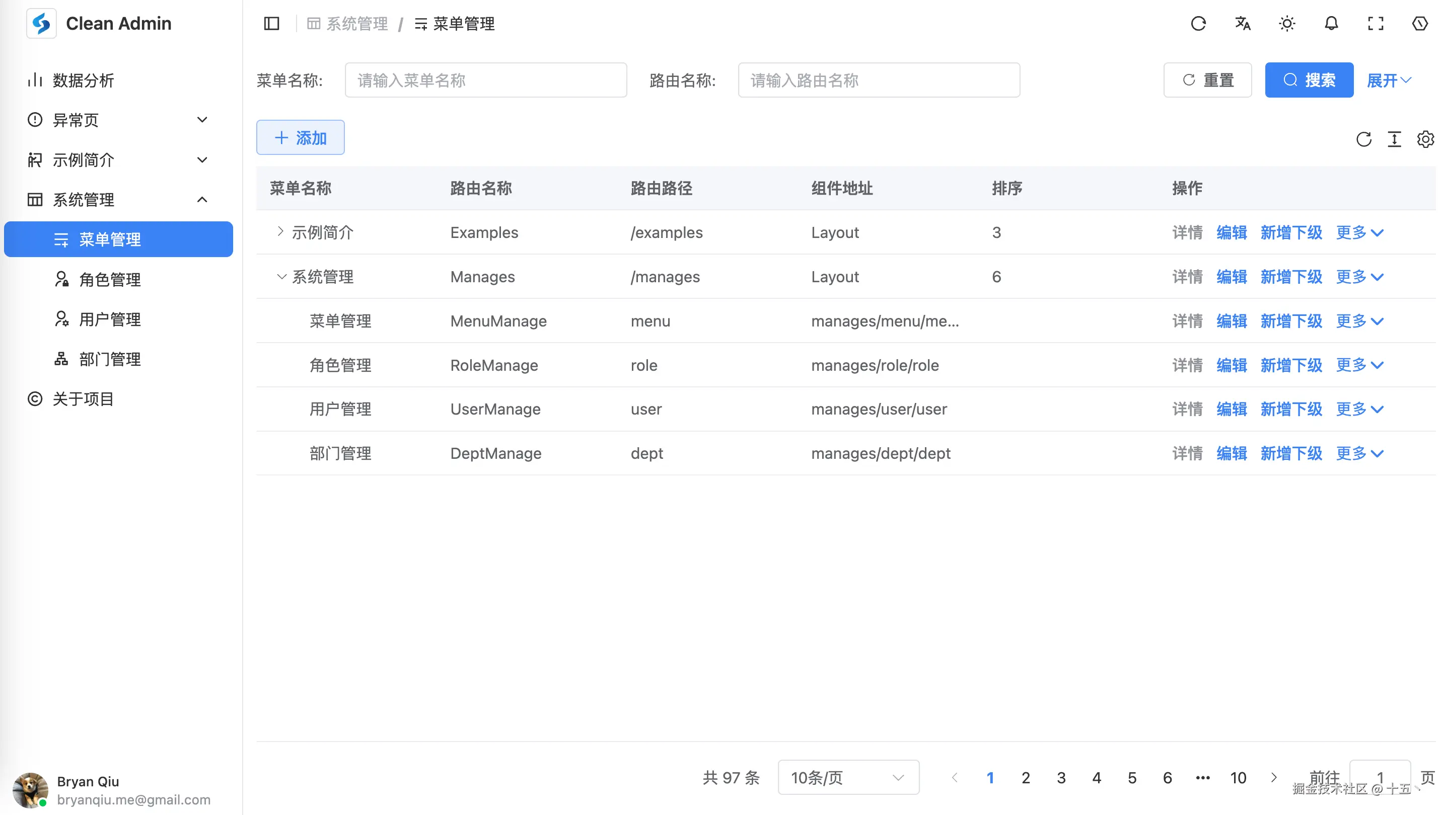Toggle the 展开 search form expander
Image resolution: width=1443 pixels, height=815 pixels.
tap(1389, 80)
